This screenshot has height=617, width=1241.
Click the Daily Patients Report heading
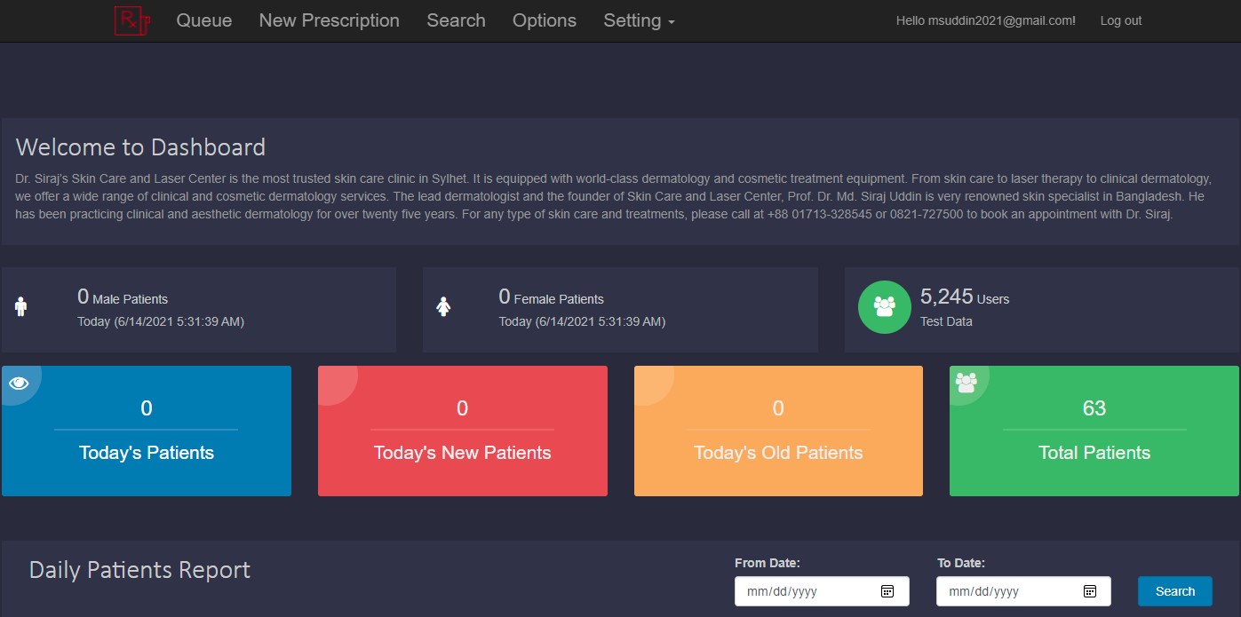click(139, 570)
